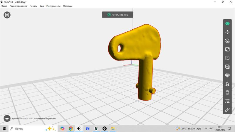Open the Печать menu

[33, 6]
